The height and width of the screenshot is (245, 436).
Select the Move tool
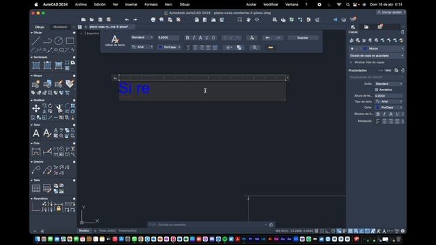tap(36, 108)
